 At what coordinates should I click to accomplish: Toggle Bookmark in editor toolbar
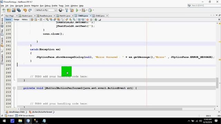[x=74, y=20]
